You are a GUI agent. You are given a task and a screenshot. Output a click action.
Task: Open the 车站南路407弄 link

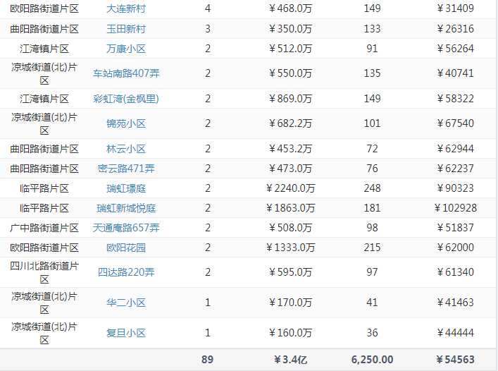coord(126,73)
